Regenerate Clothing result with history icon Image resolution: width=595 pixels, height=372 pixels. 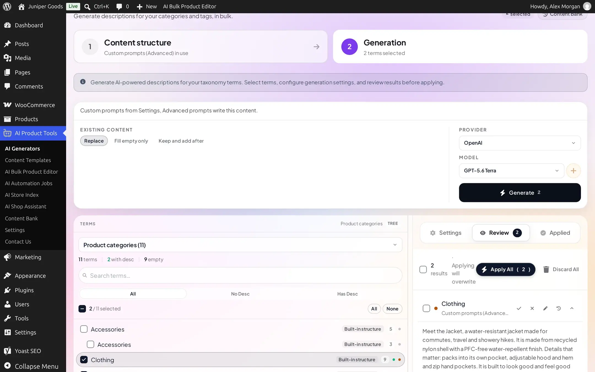[x=559, y=308]
